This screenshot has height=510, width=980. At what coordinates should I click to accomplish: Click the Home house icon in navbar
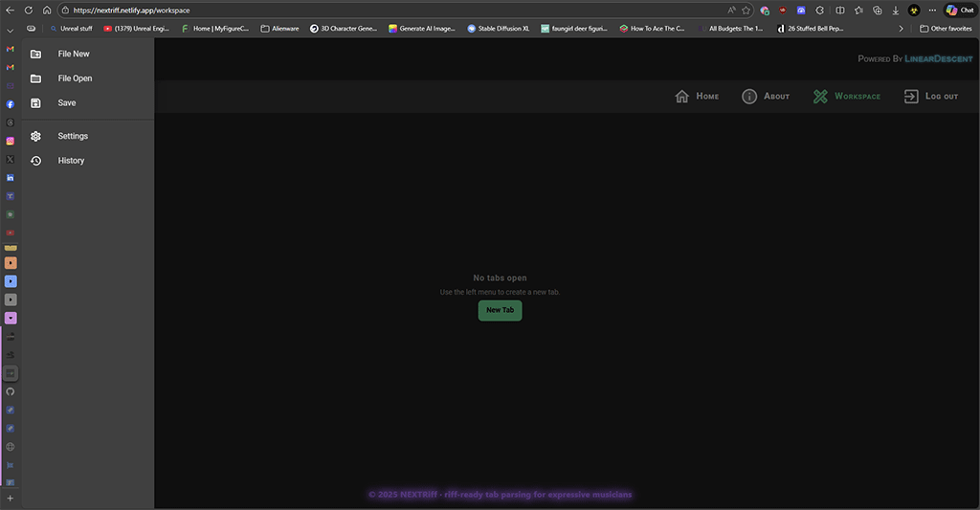point(682,96)
